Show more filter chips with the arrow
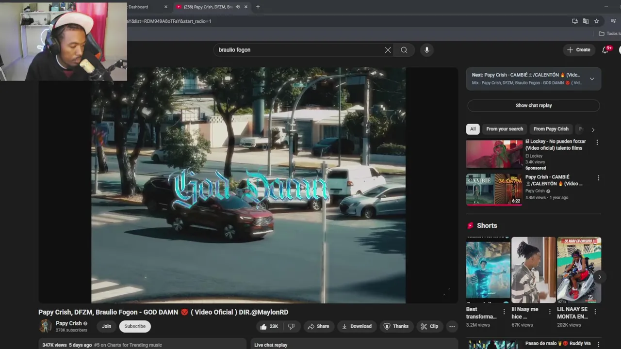Image resolution: width=621 pixels, height=349 pixels. [593, 129]
